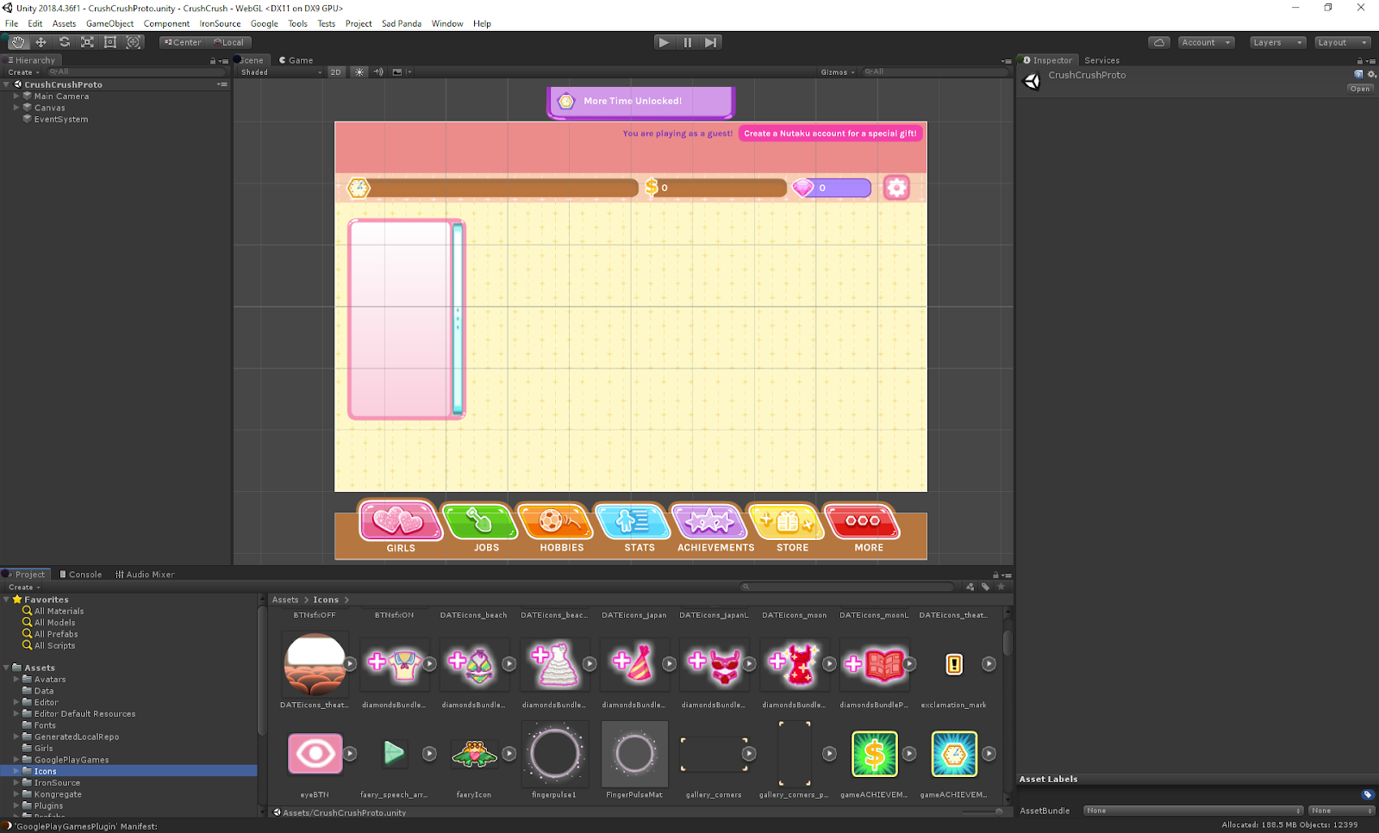Start Play mode
This screenshot has width=1379, height=833.
(664, 42)
